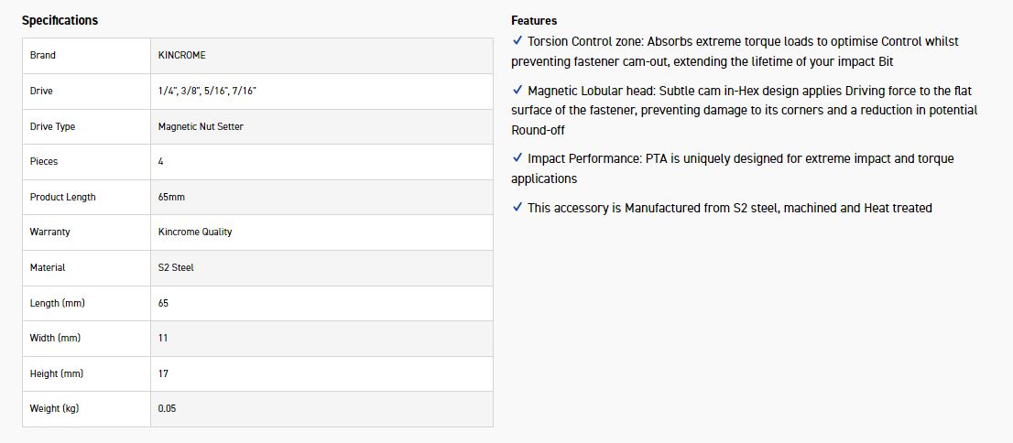The image size is (1013, 443).
Task: Click the Brand row label
Action: 43,56
